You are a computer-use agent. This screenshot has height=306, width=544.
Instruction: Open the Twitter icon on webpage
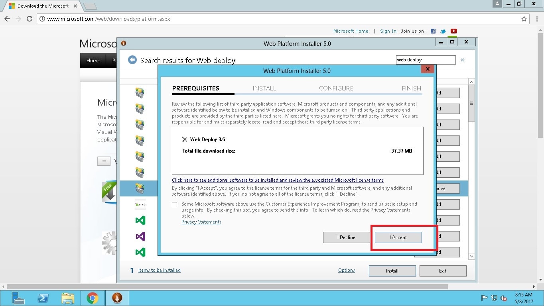coord(443,31)
